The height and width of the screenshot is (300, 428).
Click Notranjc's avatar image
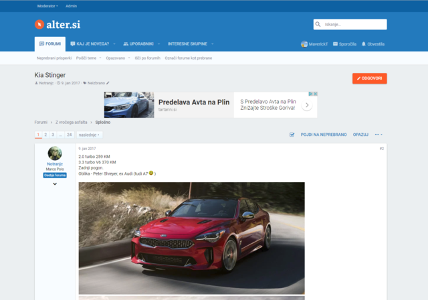55,153
